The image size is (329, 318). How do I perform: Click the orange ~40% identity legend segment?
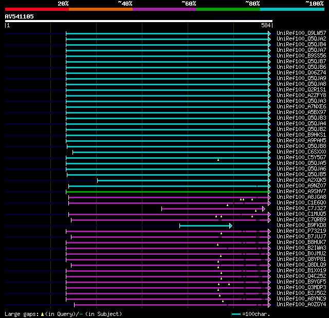click(x=101, y=9)
